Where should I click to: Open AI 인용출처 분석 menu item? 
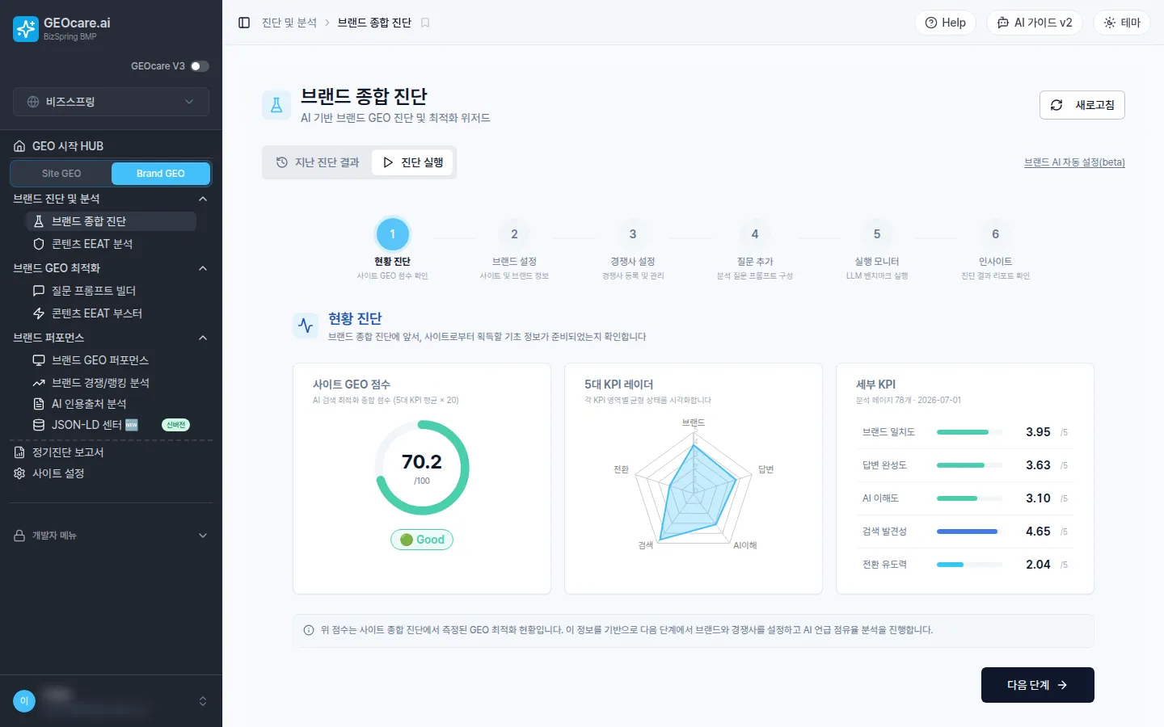coord(111,404)
